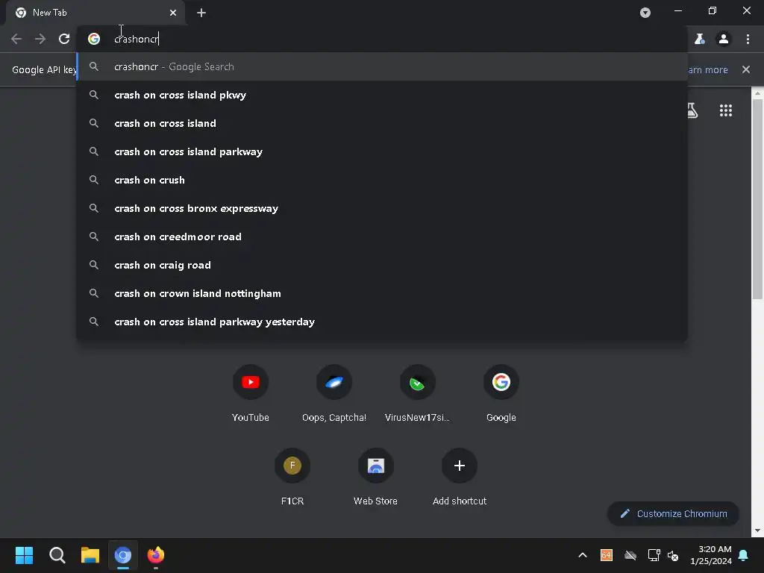Open the network status tray icon

pos(654,555)
